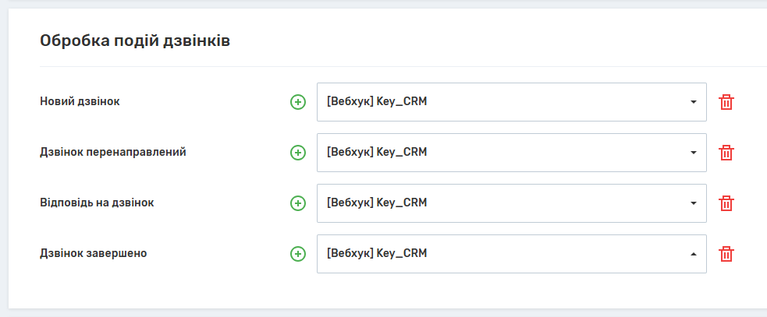Screen dimensions: 767x317
Task: Add another handler for Відповідь на дзвінок
Action: tap(297, 203)
